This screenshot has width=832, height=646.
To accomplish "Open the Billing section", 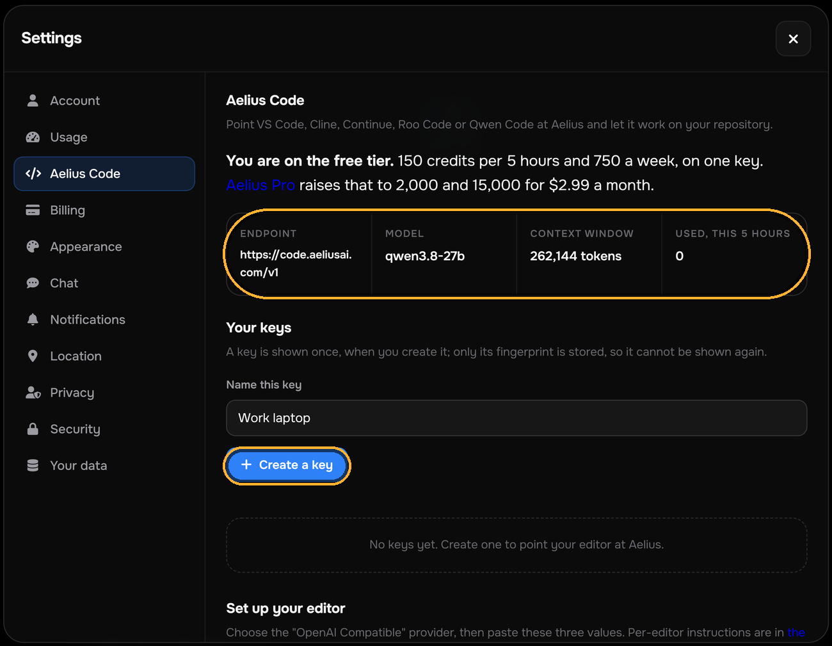I will [x=104, y=210].
